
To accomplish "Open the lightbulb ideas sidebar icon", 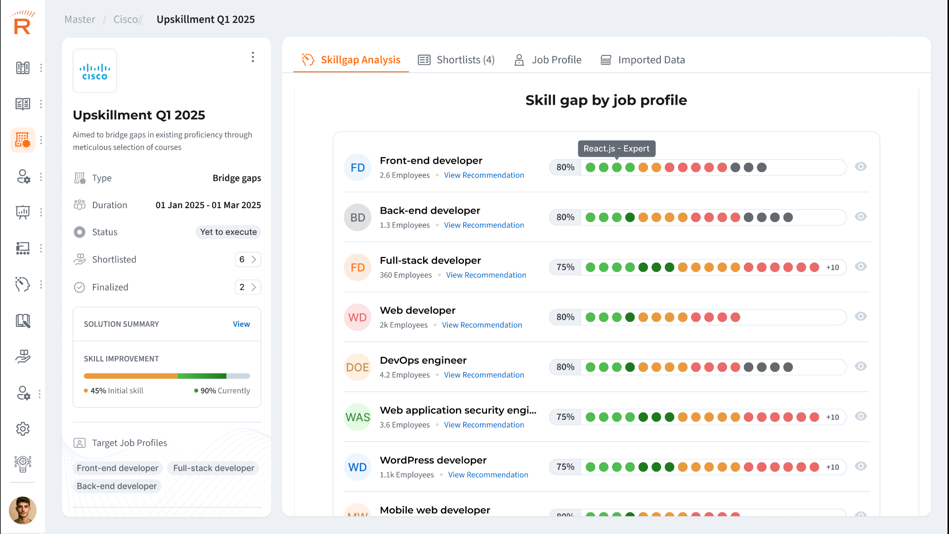I will pyautogui.click(x=23, y=464).
